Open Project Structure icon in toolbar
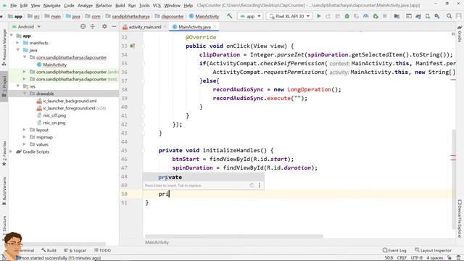The width and height of the screenshot is (464, 261). pos(397,16)
